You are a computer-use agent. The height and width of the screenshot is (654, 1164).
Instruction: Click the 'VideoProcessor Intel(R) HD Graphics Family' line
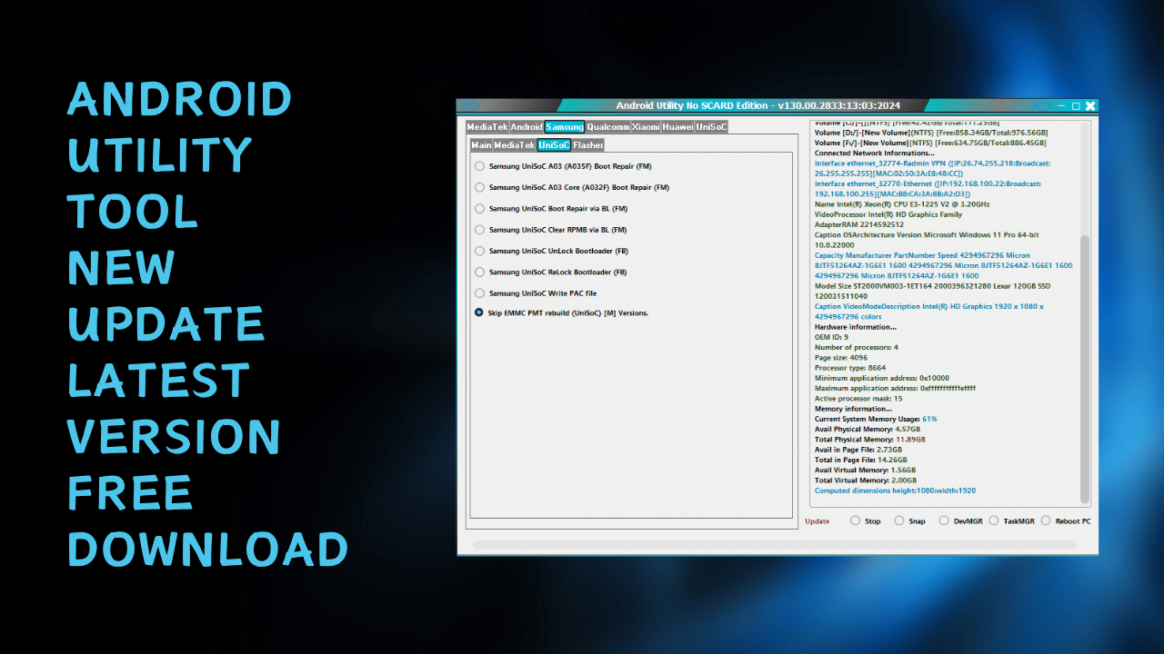(x=888, y=214)
